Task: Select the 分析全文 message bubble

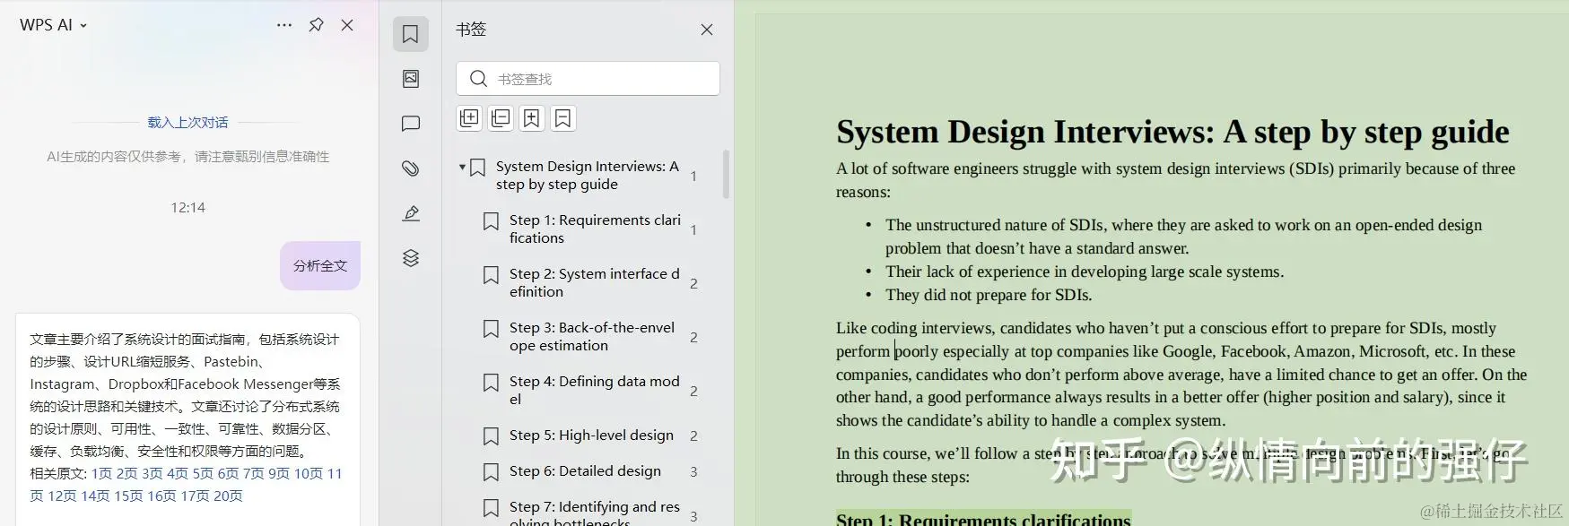Action: pyautogui.click(x=320, y=265)
